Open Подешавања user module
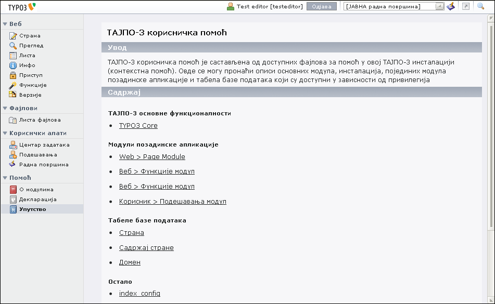This screenshot has width=495, height=304. pos(38,155)
